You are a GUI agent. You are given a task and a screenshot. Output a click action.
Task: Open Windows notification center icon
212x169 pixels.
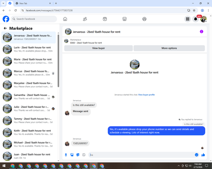(x=206, y=166)
